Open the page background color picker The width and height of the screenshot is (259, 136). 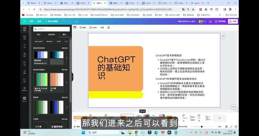(75, 28)
